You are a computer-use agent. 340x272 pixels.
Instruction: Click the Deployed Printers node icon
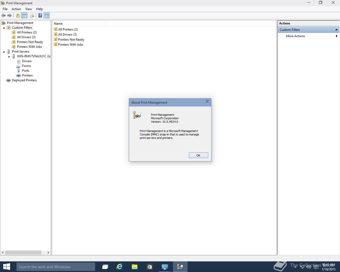[8, 80]
